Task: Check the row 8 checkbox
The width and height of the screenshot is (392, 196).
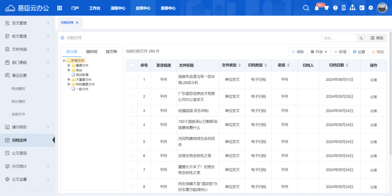Action: 131,187
